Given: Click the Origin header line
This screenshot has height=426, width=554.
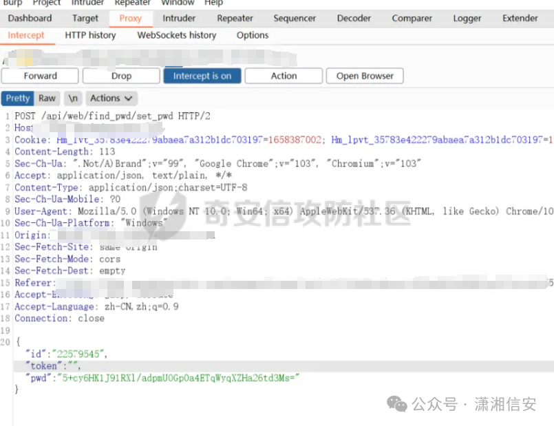Looking at the screenshot, I should [115, 235].
